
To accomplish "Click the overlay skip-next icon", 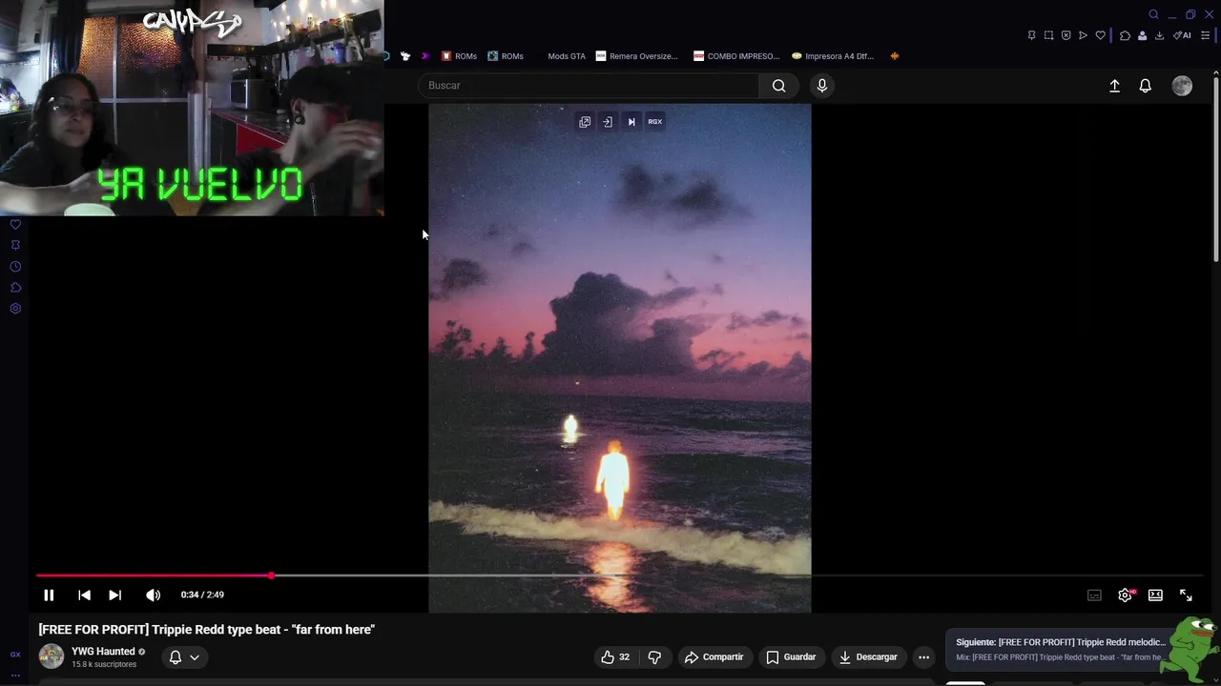I will point(631,122).
